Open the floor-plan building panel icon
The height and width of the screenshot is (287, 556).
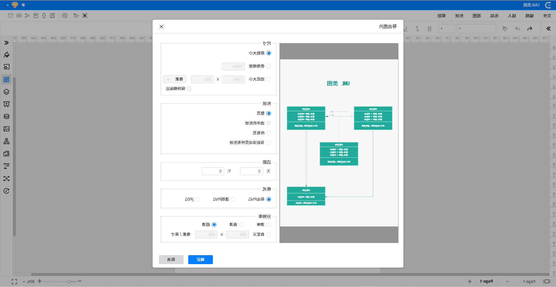pyautogui.click(x=6, y=154)
